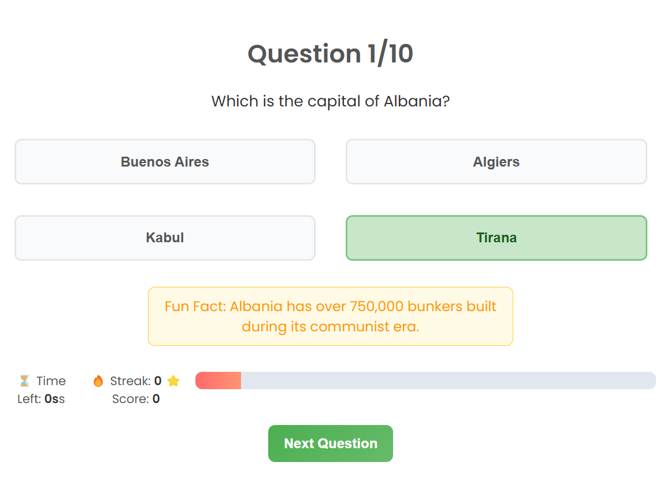Select the green highlighted Tirana answer
The height and width of the screenshot is (495, 663).
(x=497, y=238)
